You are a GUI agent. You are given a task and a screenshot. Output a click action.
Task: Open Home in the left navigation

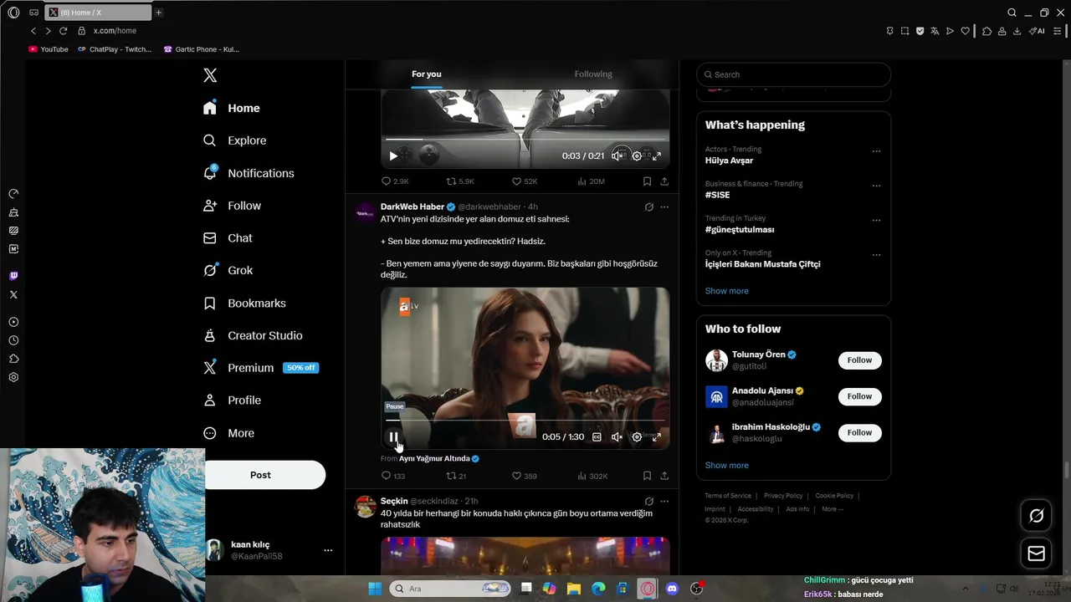pos(232,108)
